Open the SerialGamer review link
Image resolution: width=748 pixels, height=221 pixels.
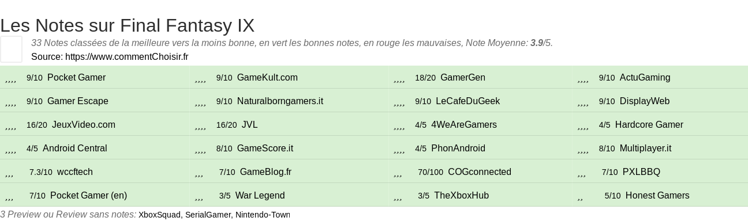(x=208, y=215)
